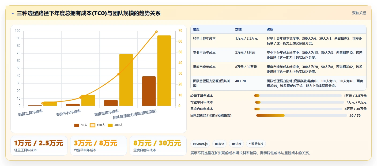This screenshot has height=166, width=377.
Task: Click the 50人 bar for 重度自建年成本
Action: (111, 103)
